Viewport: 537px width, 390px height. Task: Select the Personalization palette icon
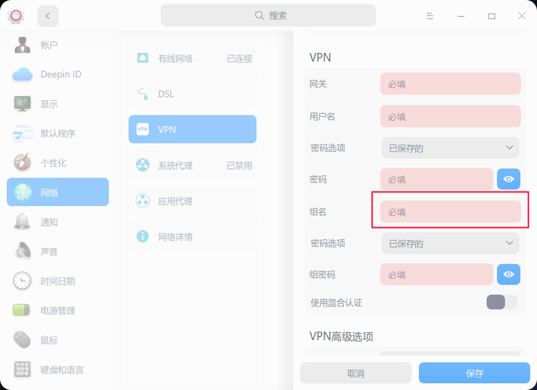22,163
